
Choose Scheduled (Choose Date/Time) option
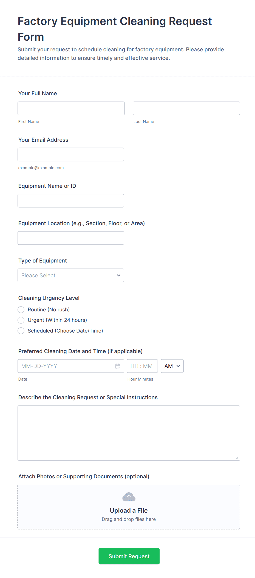21,331
